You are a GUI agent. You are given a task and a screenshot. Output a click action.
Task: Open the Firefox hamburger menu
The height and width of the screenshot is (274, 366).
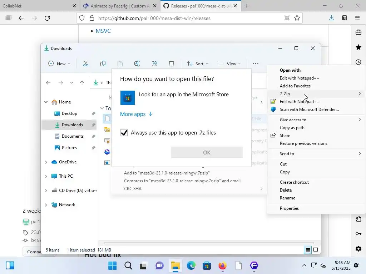357,18
